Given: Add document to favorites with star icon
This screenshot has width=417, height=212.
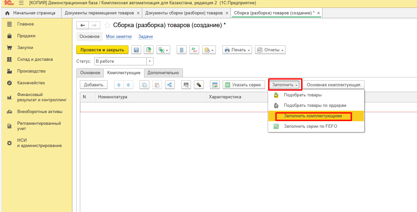Looking at the screenshot, I should pyautogui.click(x=107, y=25).
